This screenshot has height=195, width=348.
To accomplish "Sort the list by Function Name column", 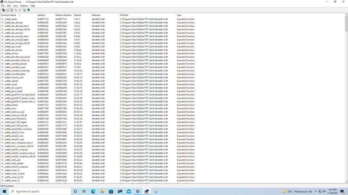I will click(x=9, y=15).
